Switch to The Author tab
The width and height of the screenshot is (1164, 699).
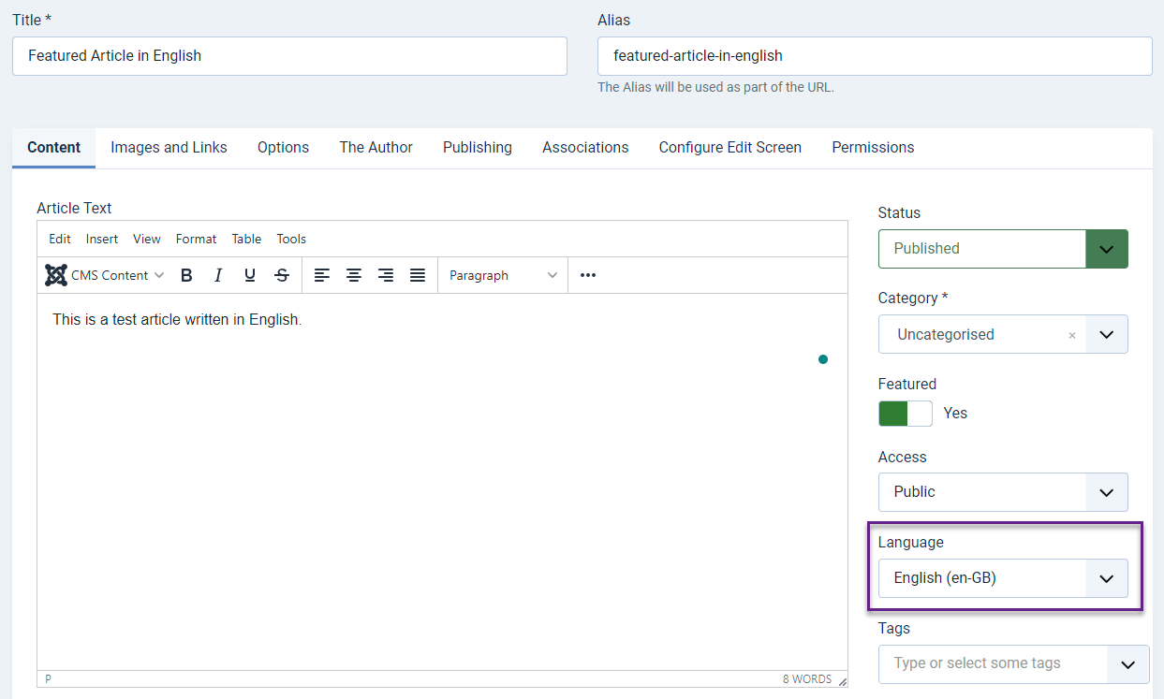point(376,148)
